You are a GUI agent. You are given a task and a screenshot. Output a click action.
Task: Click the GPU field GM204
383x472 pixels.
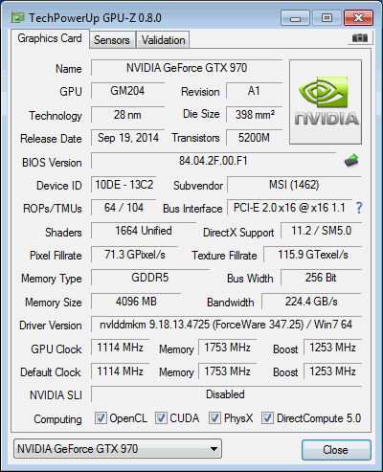(x=127, y=91)
